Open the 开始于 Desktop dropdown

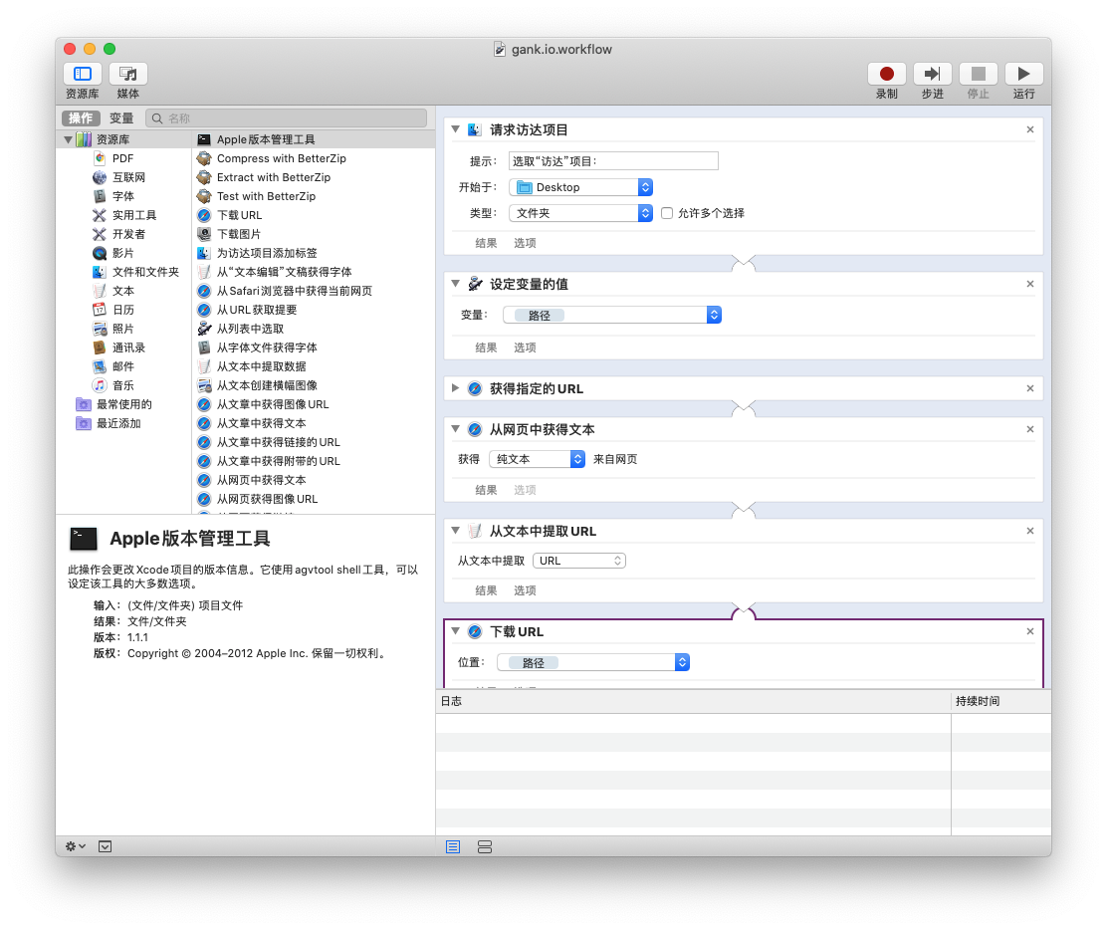(x=580, y=187)
